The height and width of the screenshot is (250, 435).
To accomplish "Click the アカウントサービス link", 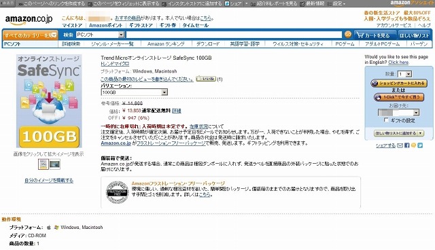I will click(394, 25).
